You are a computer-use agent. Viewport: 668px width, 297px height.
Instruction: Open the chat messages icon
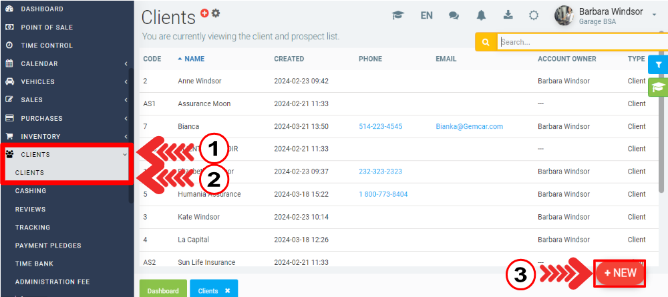point(454,15)
